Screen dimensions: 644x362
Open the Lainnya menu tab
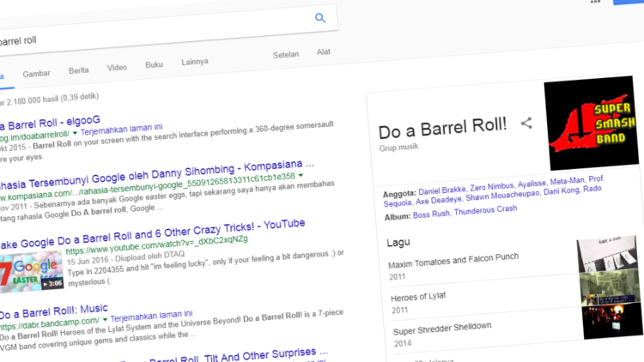click(195, 62)
